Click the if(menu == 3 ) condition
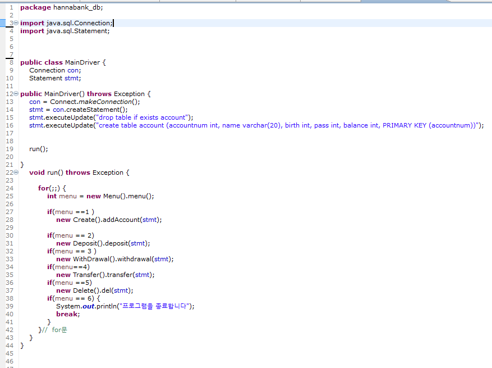 tap(72, 251)
